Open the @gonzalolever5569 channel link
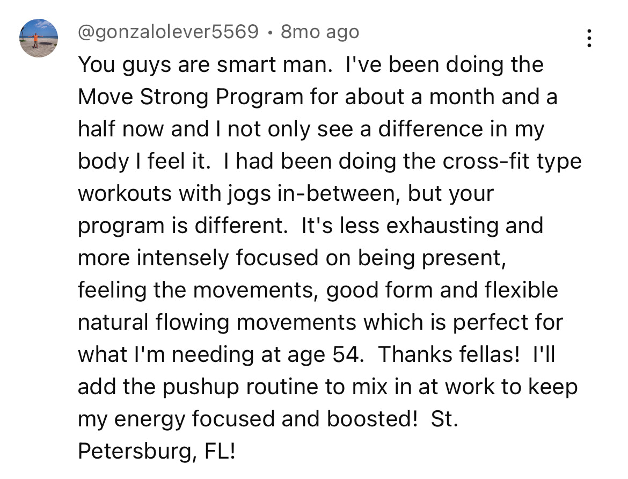 click(x=168, y=32)
